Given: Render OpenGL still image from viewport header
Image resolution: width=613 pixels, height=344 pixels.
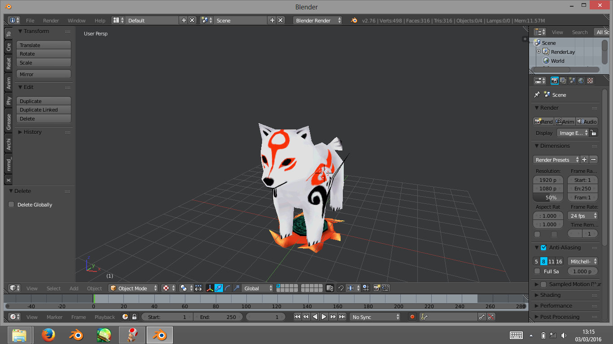Looking at the screenshot, I should (x=377, y=288).
